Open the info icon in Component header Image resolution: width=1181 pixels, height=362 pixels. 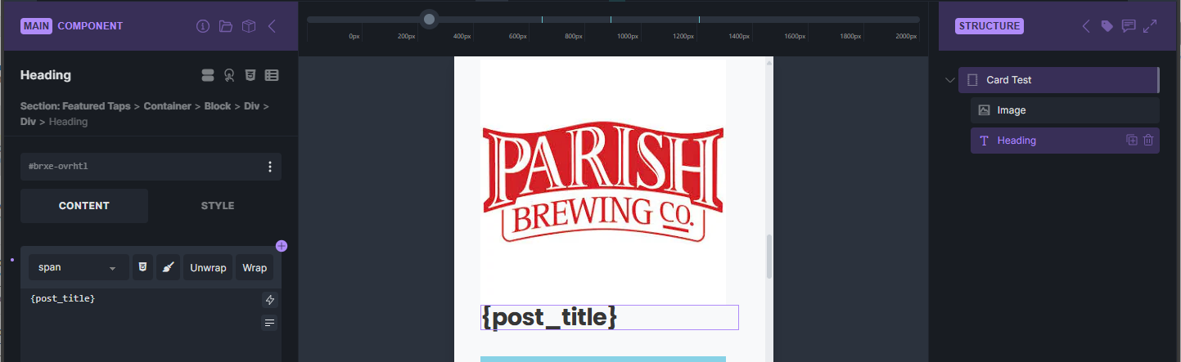tap(203, 26)
